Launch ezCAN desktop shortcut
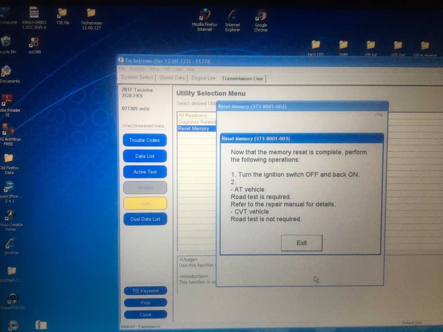This screenshot has height=332, width=443. 34,45
